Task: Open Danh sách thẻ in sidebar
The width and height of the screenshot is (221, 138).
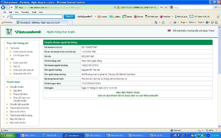Action: pos(20,63)
